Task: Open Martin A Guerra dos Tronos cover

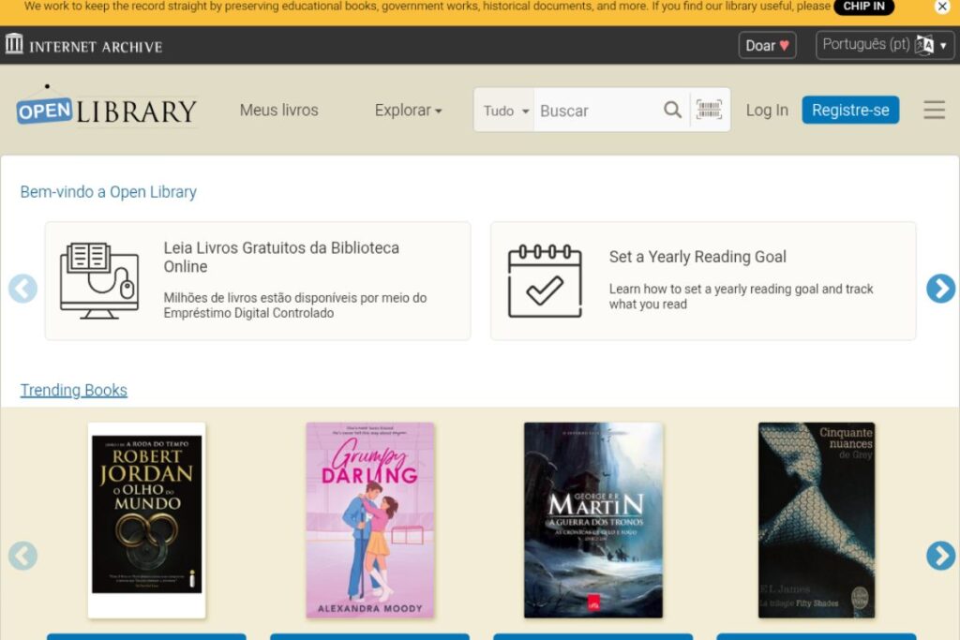Action: [593, 520]
